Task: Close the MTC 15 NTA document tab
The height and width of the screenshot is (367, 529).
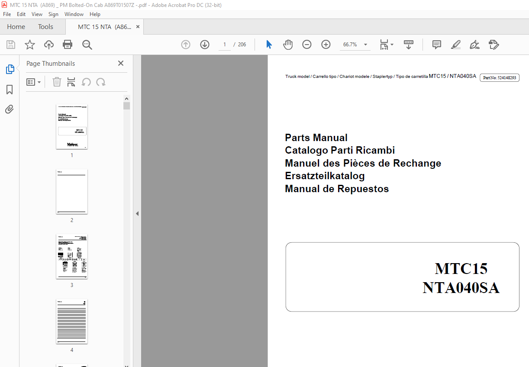Action: [x=138, y=27]
